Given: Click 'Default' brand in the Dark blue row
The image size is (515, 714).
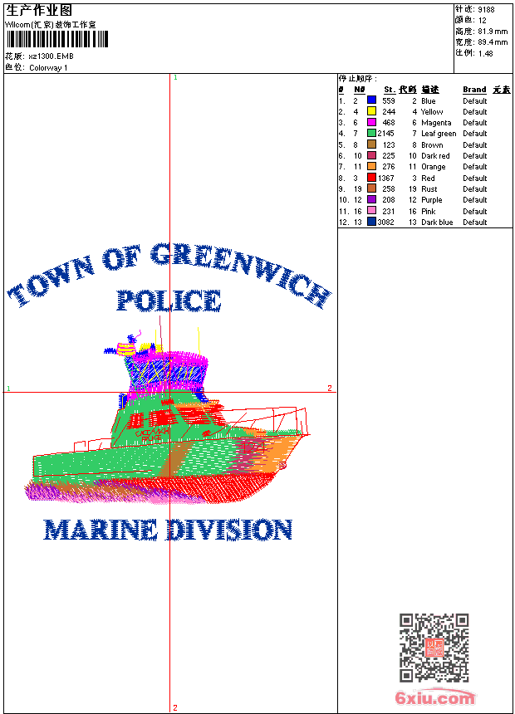Looking at the screenshot, I should click(475, 223).
